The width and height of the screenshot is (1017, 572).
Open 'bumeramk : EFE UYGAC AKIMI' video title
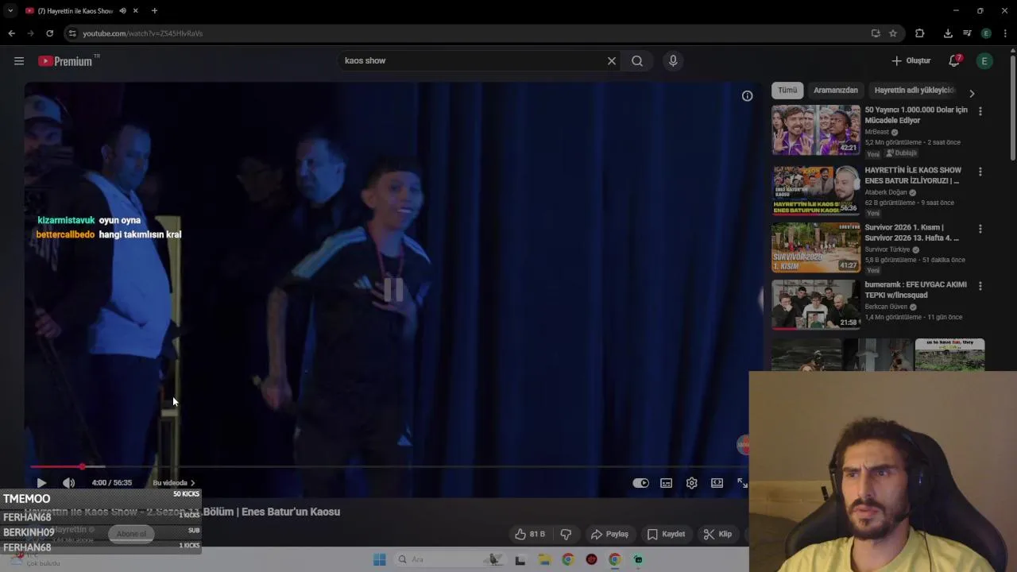(x=915, y=290)
